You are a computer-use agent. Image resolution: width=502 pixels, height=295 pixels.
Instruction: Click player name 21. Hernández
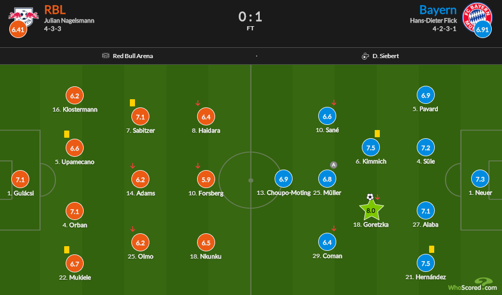pos(426,277)
